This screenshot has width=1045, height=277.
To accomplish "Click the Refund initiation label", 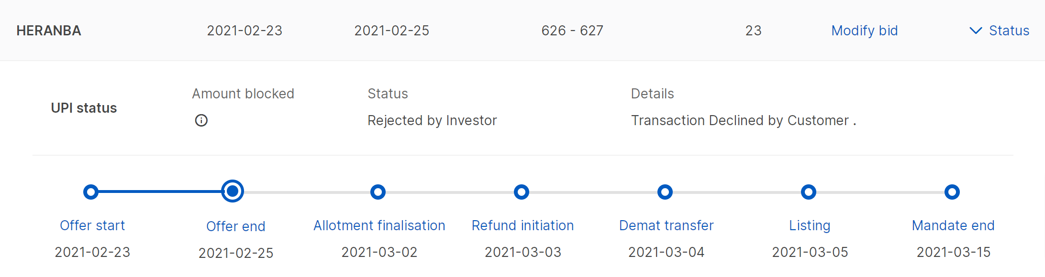I will 522,225.
